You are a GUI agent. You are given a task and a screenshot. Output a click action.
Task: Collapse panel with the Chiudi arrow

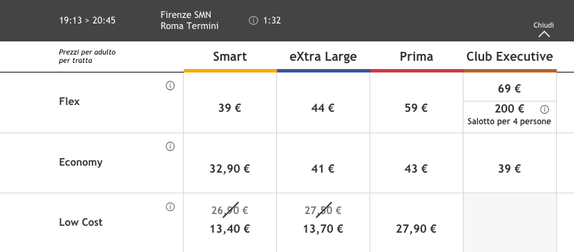(x=544, y=35)
